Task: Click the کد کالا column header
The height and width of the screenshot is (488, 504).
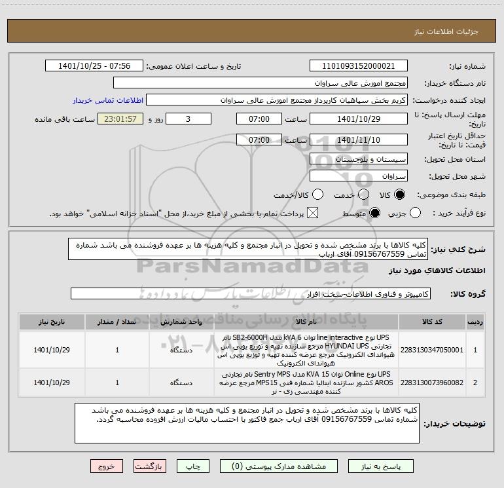Action: (x=432, y=322)
